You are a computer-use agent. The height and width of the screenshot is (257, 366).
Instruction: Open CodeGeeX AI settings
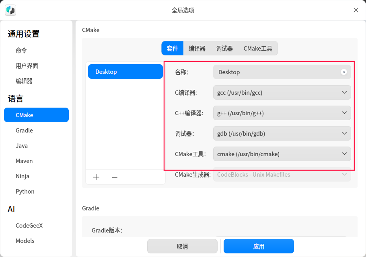click(x=37, y=225)
